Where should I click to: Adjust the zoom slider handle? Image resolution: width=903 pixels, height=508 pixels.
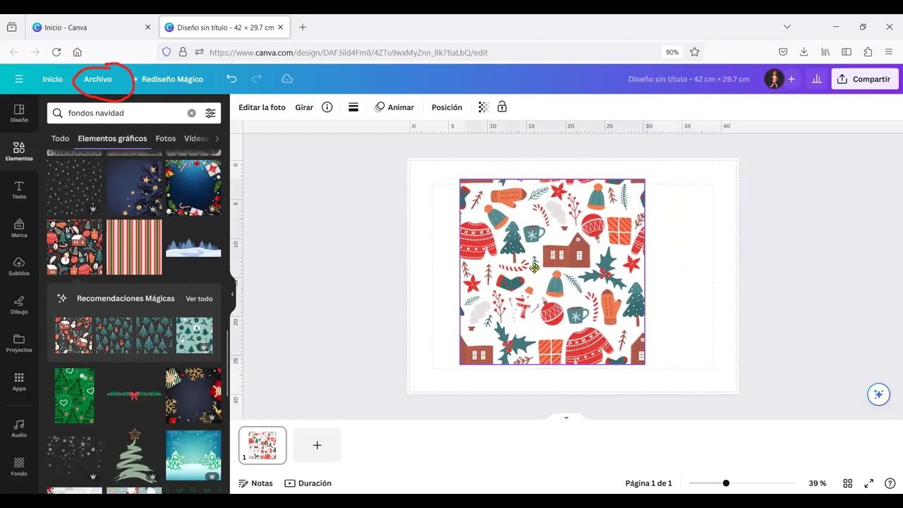(726, 483)
